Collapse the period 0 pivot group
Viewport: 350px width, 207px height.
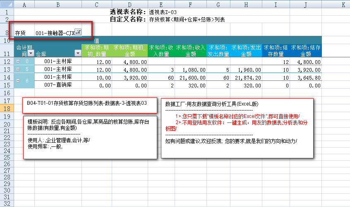(18, 61)
